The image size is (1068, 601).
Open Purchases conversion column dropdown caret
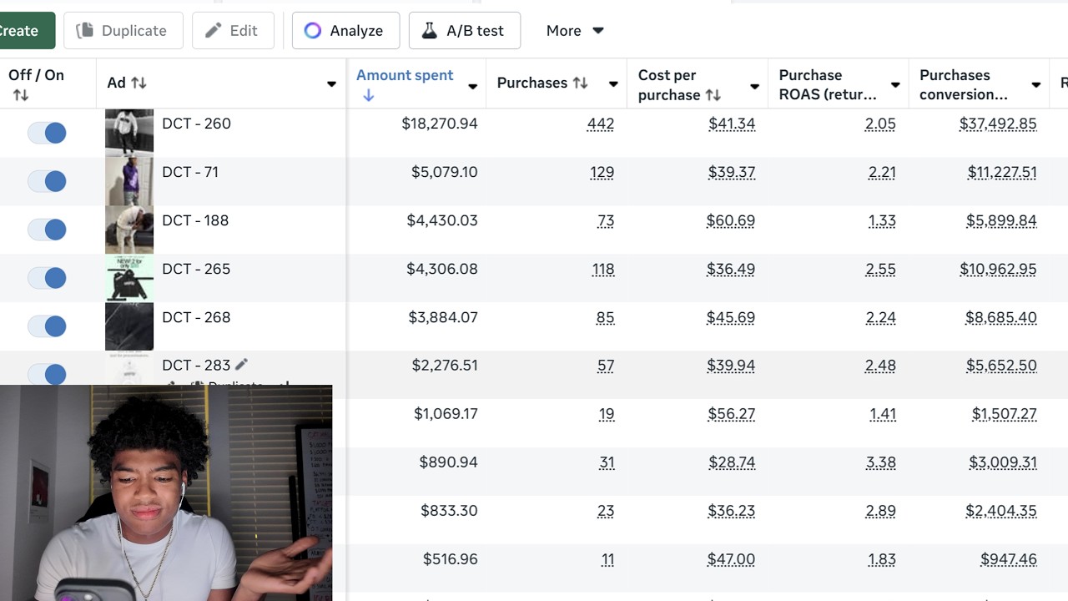1036,85
